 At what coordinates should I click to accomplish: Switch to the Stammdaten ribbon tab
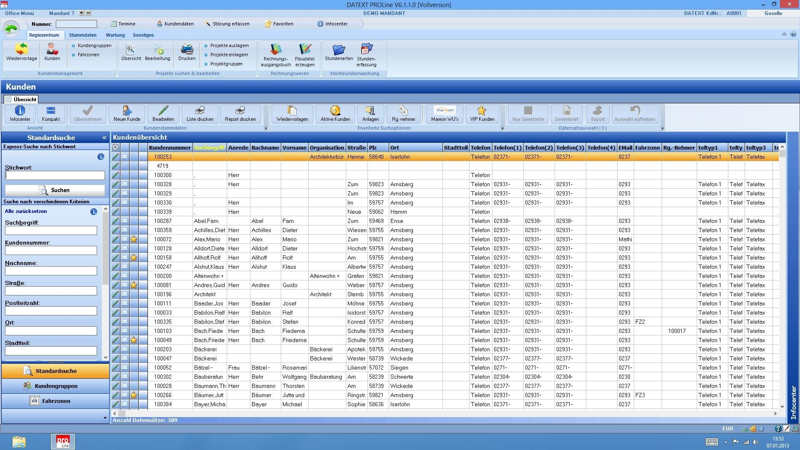click(x=82, y=35)
